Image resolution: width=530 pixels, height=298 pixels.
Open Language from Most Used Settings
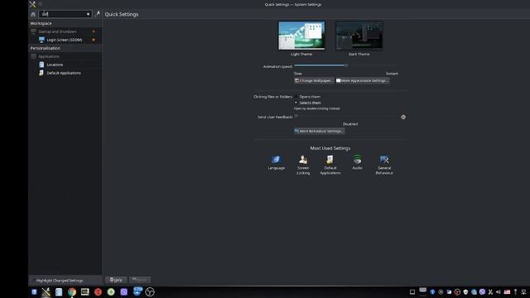[x=276, y=162]
